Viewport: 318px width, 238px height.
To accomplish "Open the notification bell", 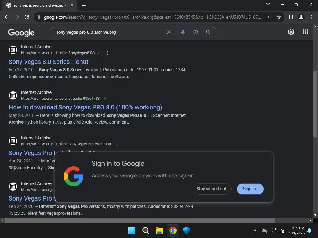I will (x=310, y=231).
